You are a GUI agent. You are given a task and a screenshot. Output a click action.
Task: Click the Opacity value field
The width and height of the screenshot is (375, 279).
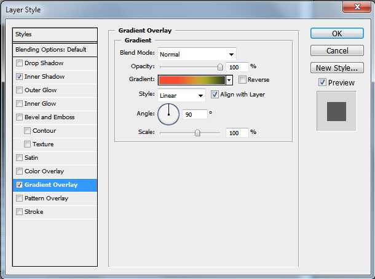point(237,67)
